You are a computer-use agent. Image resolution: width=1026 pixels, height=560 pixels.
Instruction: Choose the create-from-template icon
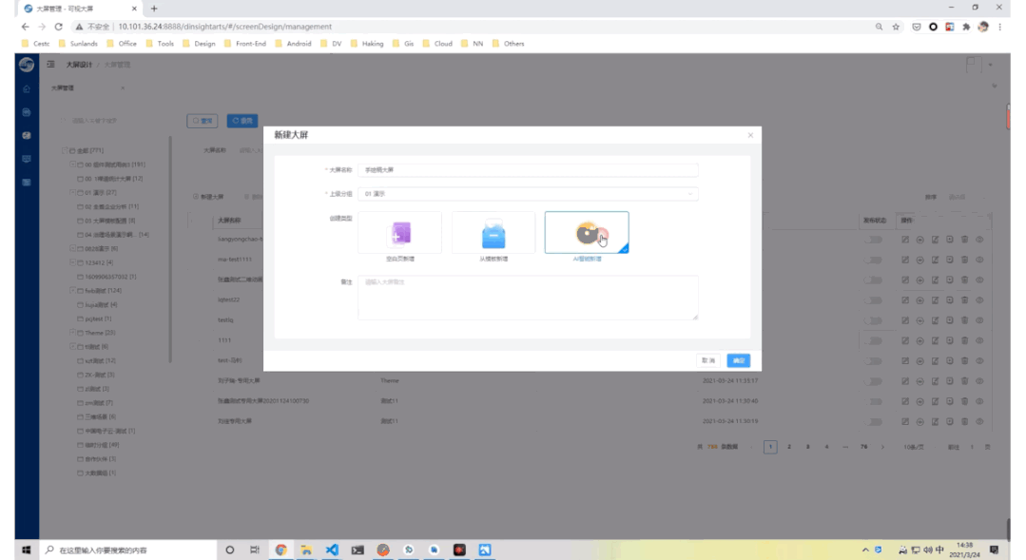pyautogui.click(x=493, y=233)
